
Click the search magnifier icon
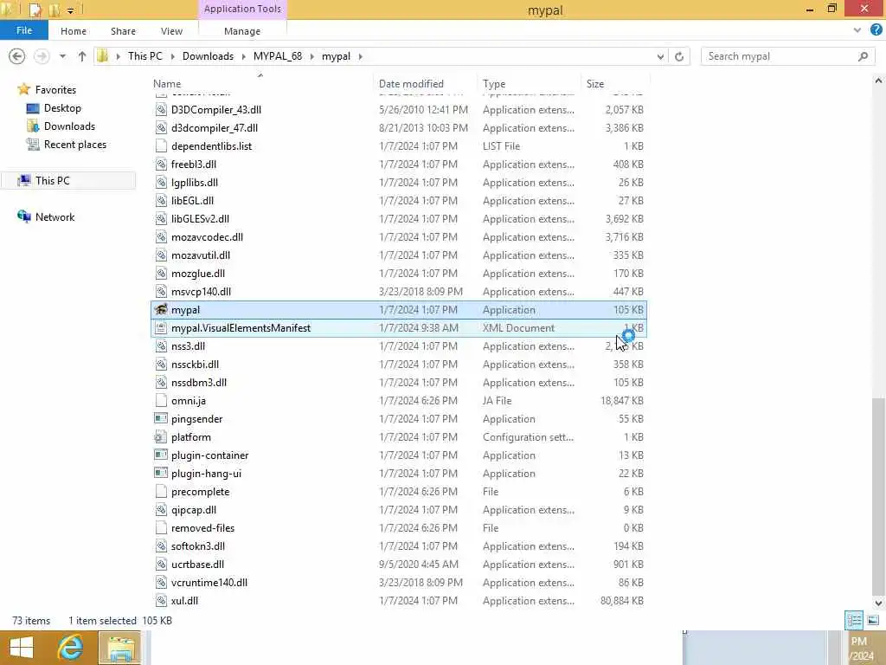pos(863,56)
